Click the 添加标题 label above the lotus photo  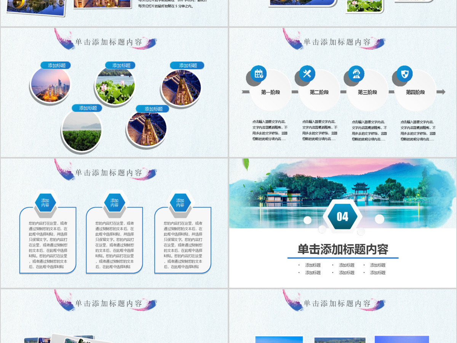(120, 65)
